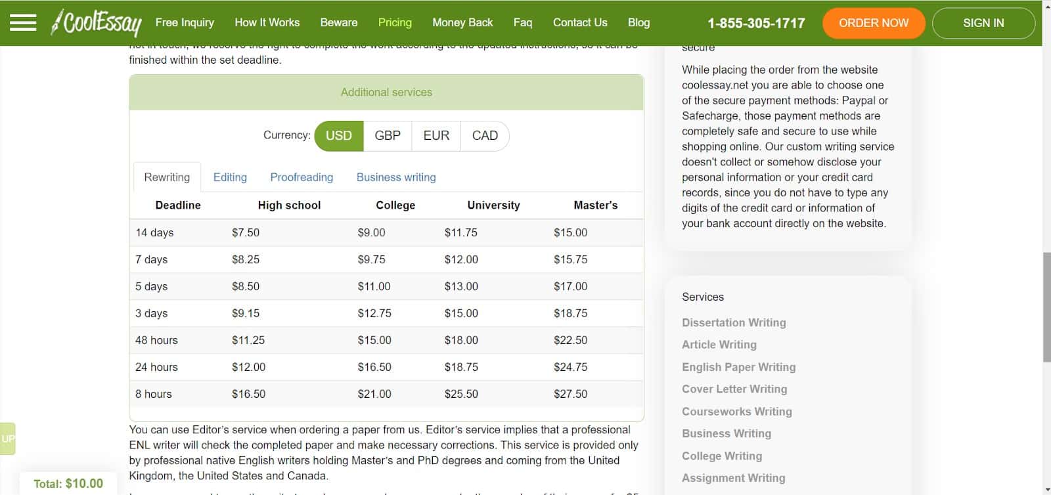Click the ORDER NOW button
Screen dimensions: 1051x495
click(874, 23)
